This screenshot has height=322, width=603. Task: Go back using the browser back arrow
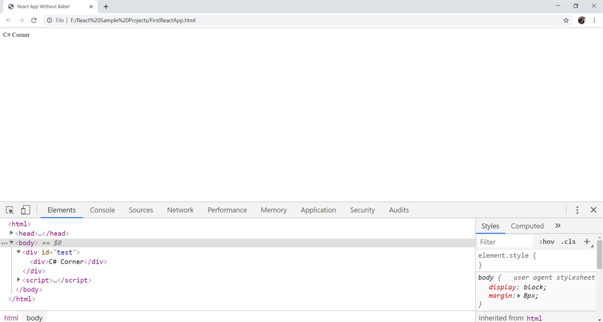8,21
